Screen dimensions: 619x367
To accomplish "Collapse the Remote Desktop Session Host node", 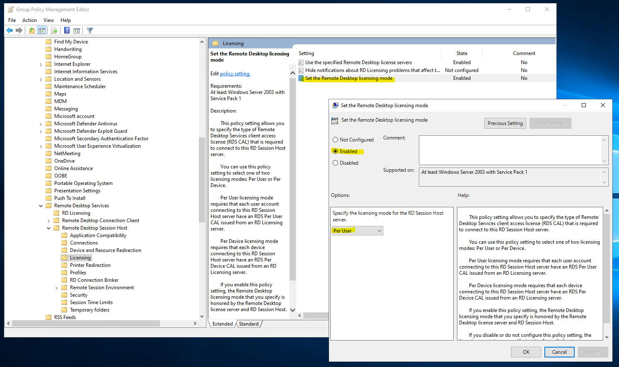I will pos(48,228).
